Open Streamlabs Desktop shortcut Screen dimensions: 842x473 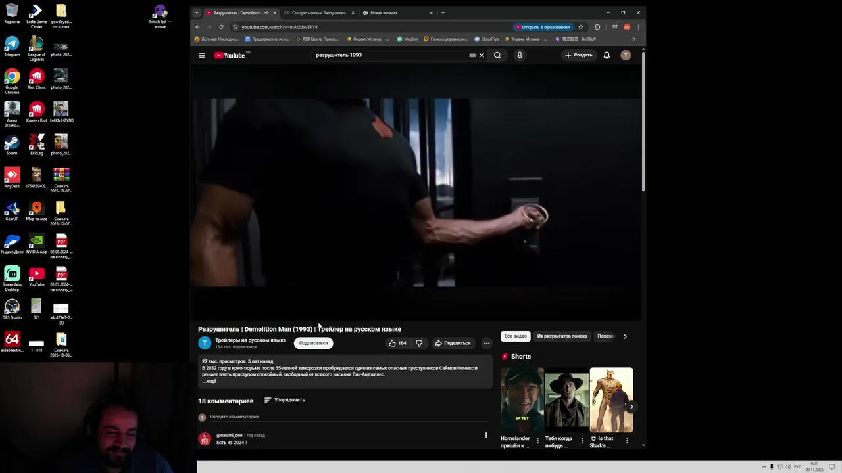[12, 279]
